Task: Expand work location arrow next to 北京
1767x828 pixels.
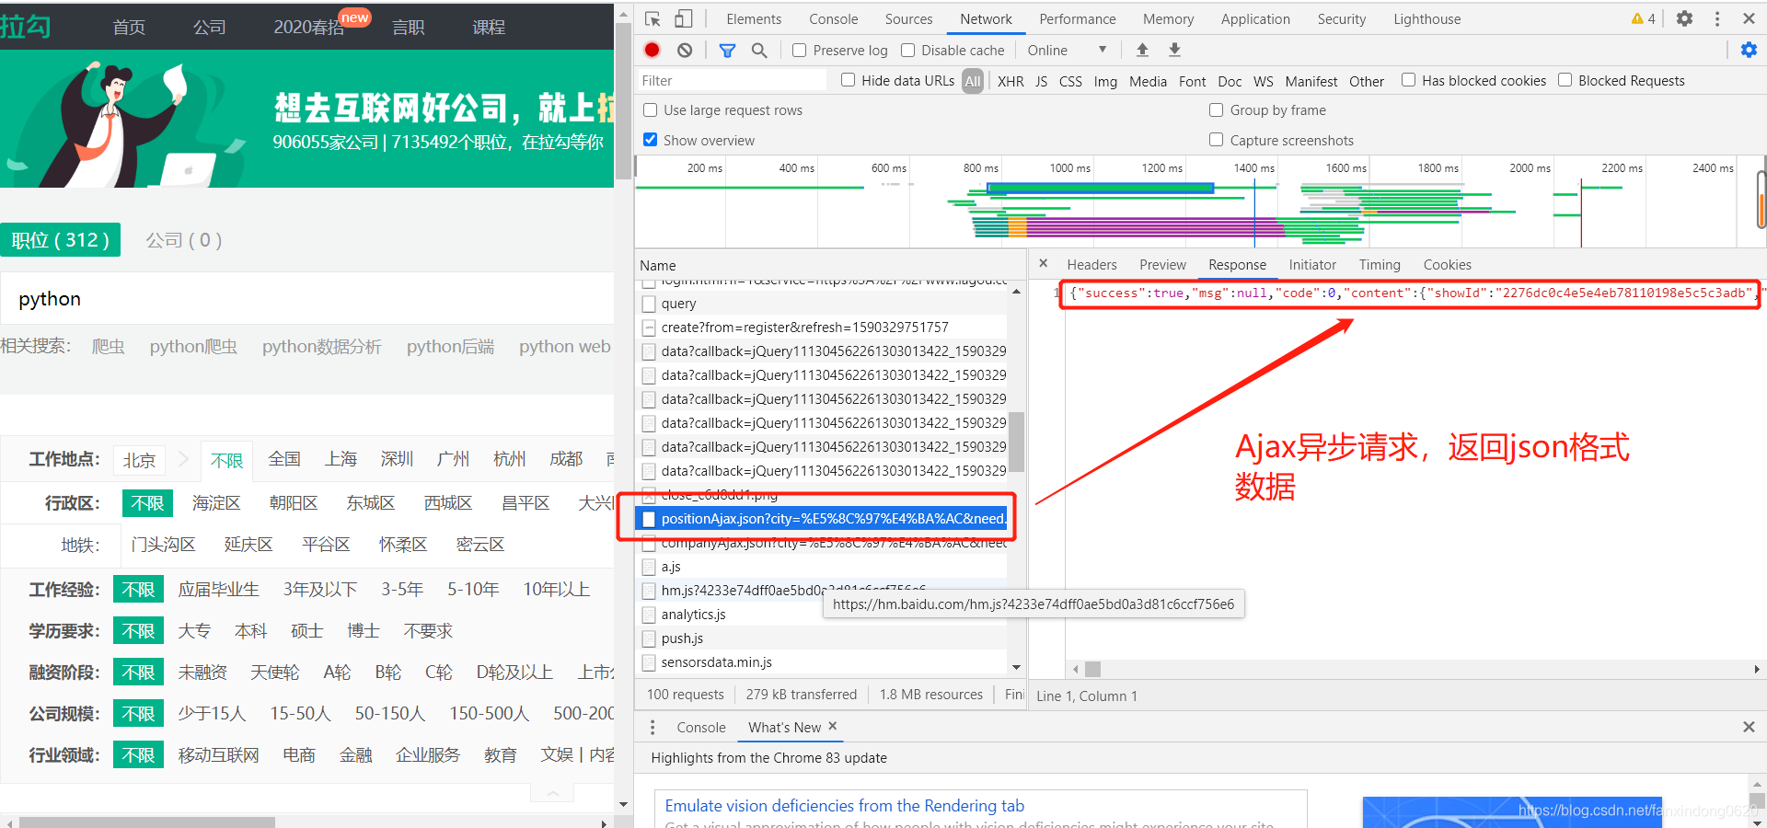Action: tap(183, 458)
